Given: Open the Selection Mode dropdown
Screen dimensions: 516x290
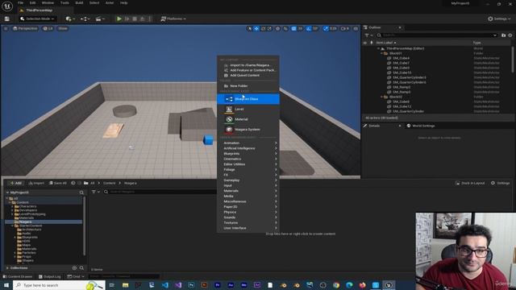Looking at the screenshot, I should point(37,19).
